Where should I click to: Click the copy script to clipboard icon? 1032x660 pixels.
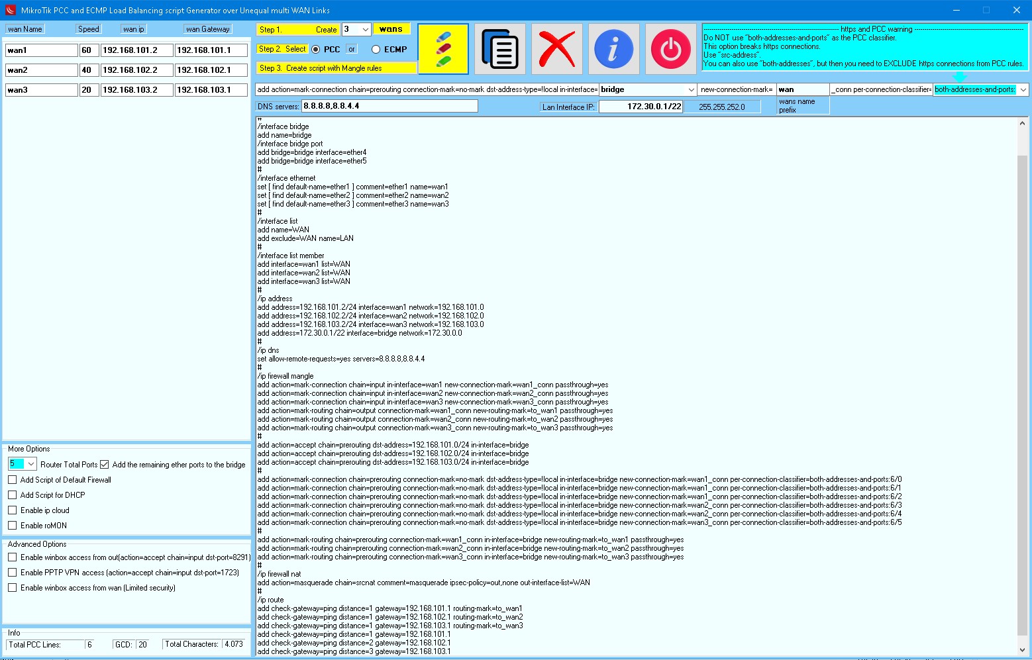(x=500, y=49)
